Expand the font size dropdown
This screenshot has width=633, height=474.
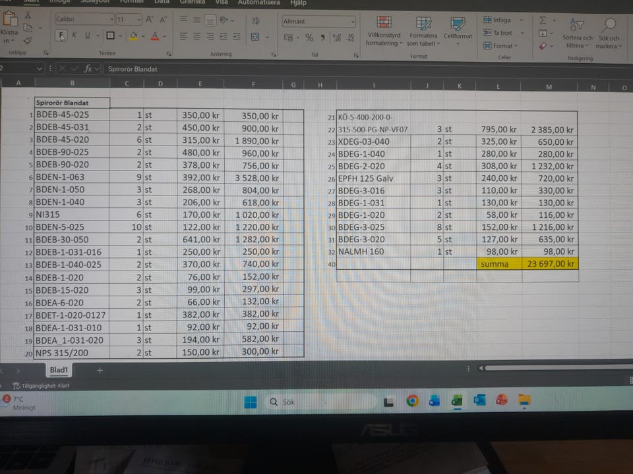(138, 20)
